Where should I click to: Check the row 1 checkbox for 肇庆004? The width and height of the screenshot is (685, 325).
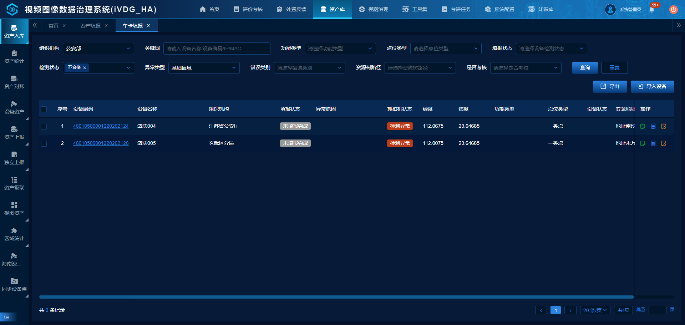coord(44,126)
